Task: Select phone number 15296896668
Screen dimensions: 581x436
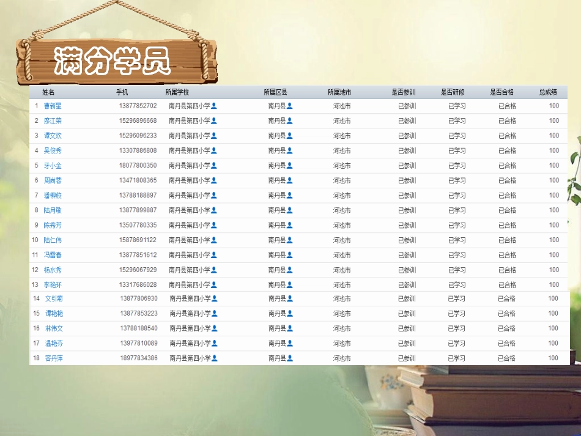Action: tap(138, 120)
